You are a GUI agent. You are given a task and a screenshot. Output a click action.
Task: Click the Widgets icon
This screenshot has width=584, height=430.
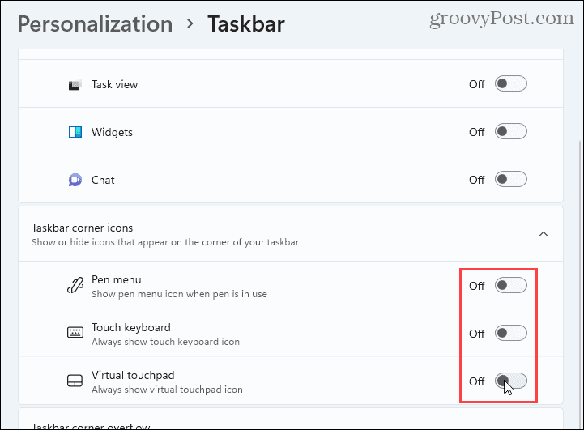click(75, 132)
